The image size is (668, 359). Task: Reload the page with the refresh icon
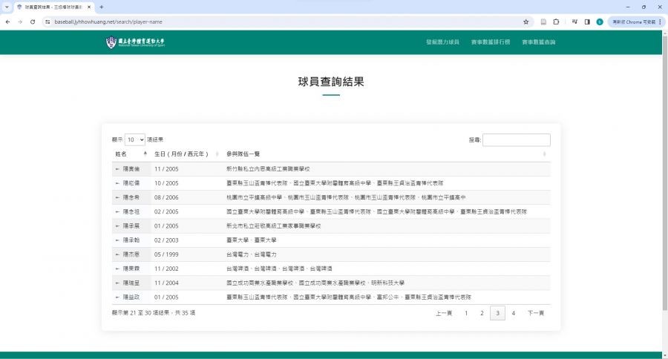(x=33, y=22)
